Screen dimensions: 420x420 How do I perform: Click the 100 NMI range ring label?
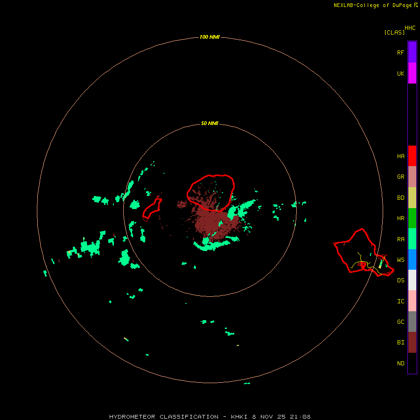pos(210,37)
